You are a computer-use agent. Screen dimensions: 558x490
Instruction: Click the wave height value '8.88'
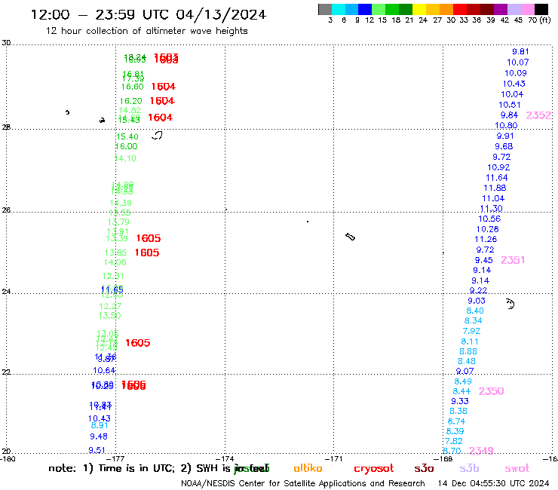pos(468,351)
